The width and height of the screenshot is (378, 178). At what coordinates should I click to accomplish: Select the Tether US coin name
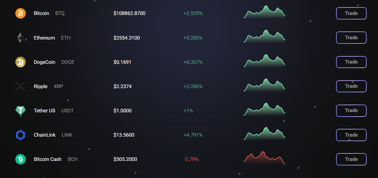coord(45,111)
